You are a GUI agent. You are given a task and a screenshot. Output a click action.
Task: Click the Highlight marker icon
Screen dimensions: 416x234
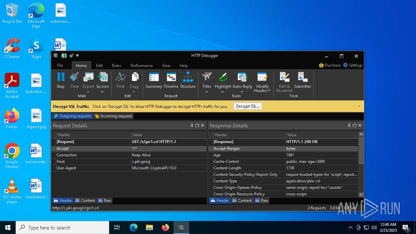[223, 77]
